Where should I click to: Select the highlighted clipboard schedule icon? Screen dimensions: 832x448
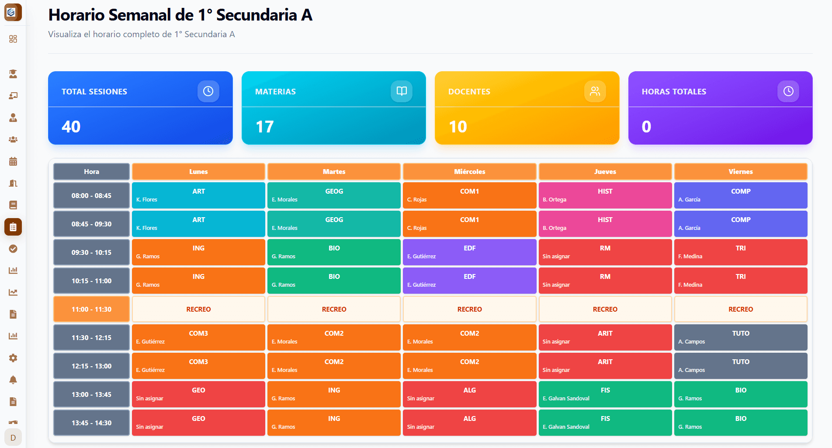coord(13,227)
